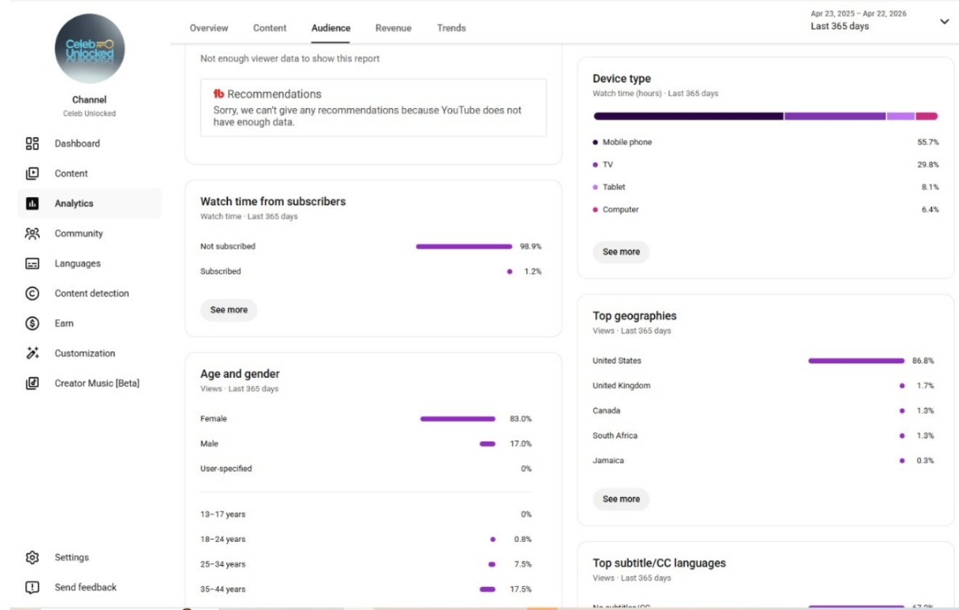Expand See more for subscriber watch time
Screen dimensions: 959x610
coord(229,310)
